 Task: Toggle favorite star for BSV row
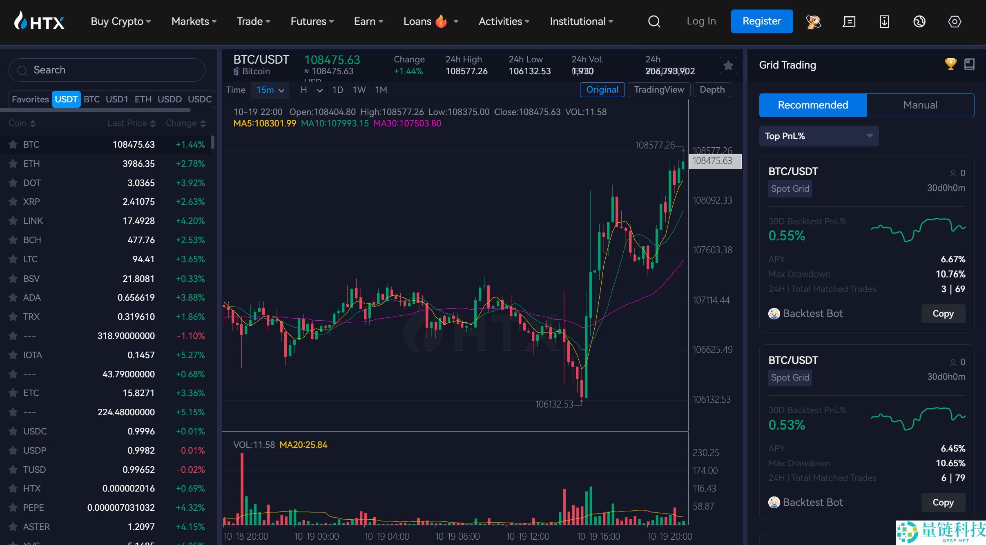coord(13,279)
